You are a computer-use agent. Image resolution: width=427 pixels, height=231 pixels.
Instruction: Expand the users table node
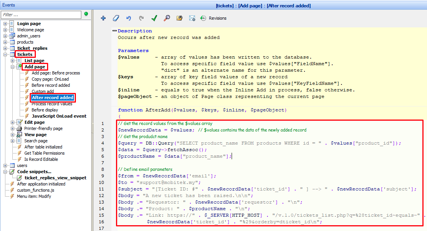click(5, 165)
